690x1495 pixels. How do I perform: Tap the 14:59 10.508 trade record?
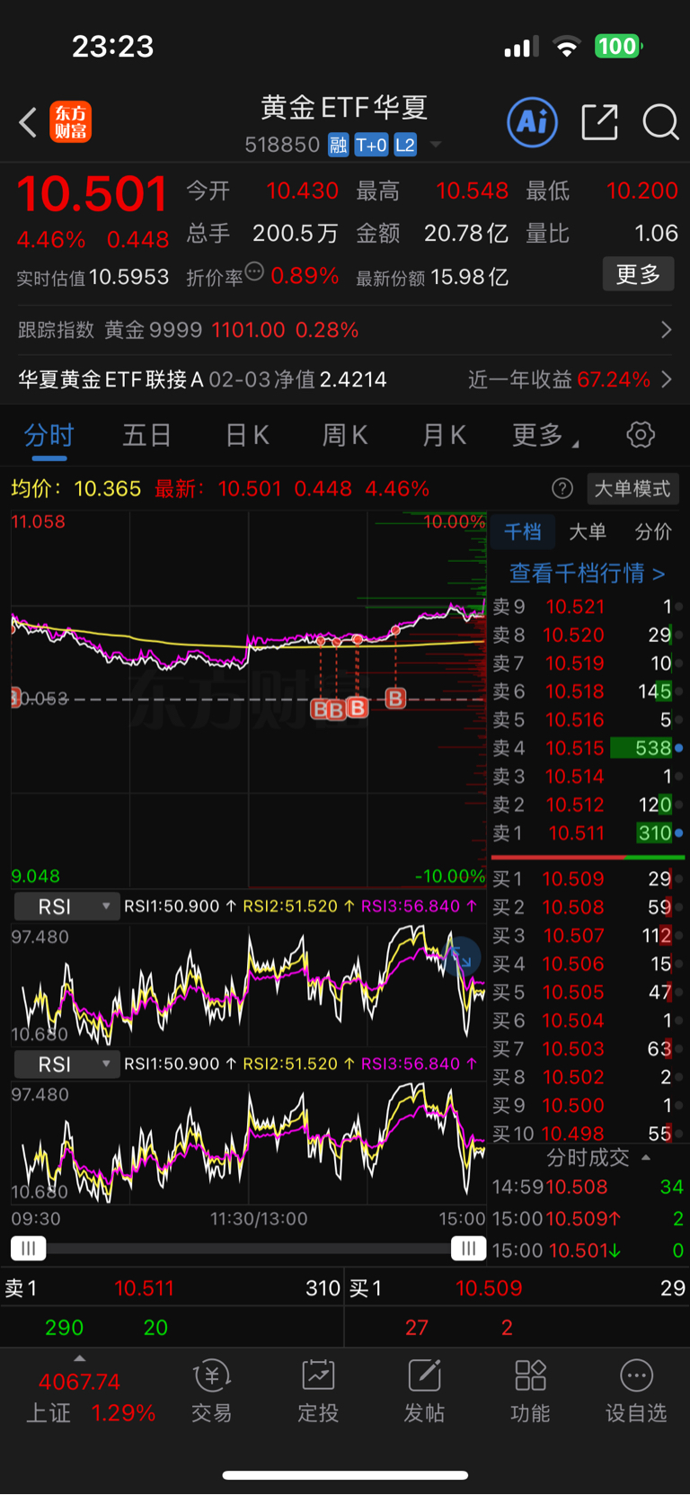pyautogui.click(x=588, y=1187)
